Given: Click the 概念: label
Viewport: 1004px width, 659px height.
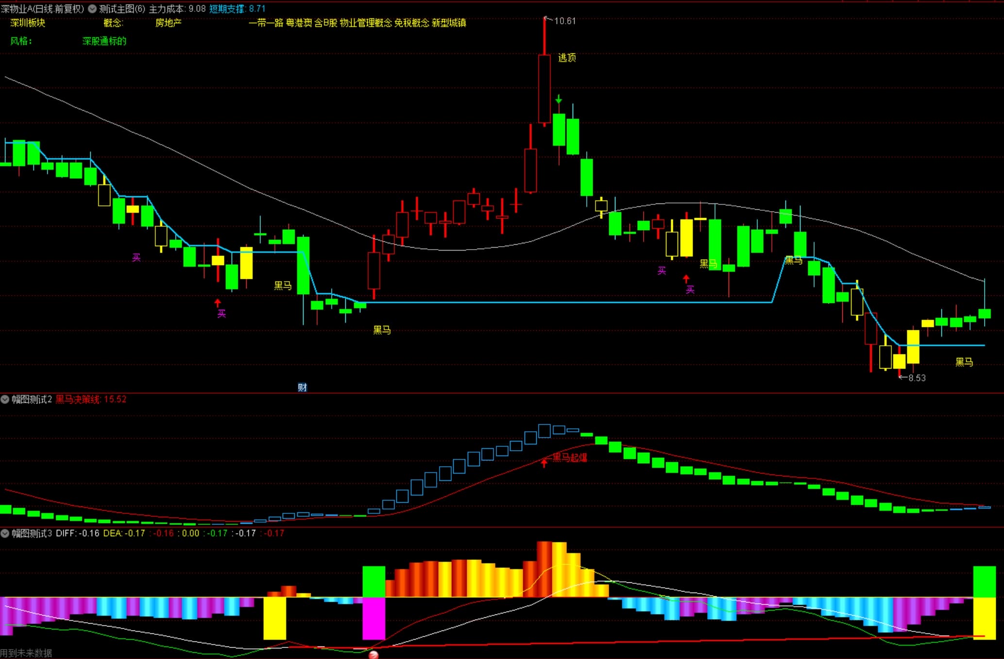Looking at the screenshot, I should tap(113, 23).
